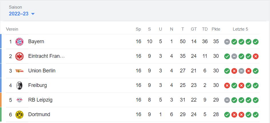Click the Bayern club logo
270x123 pixels.
click(x=19, y=42)
